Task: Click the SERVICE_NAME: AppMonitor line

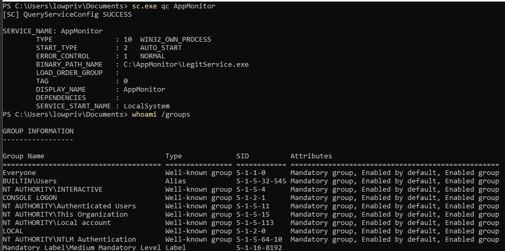Action: point(53,31)
